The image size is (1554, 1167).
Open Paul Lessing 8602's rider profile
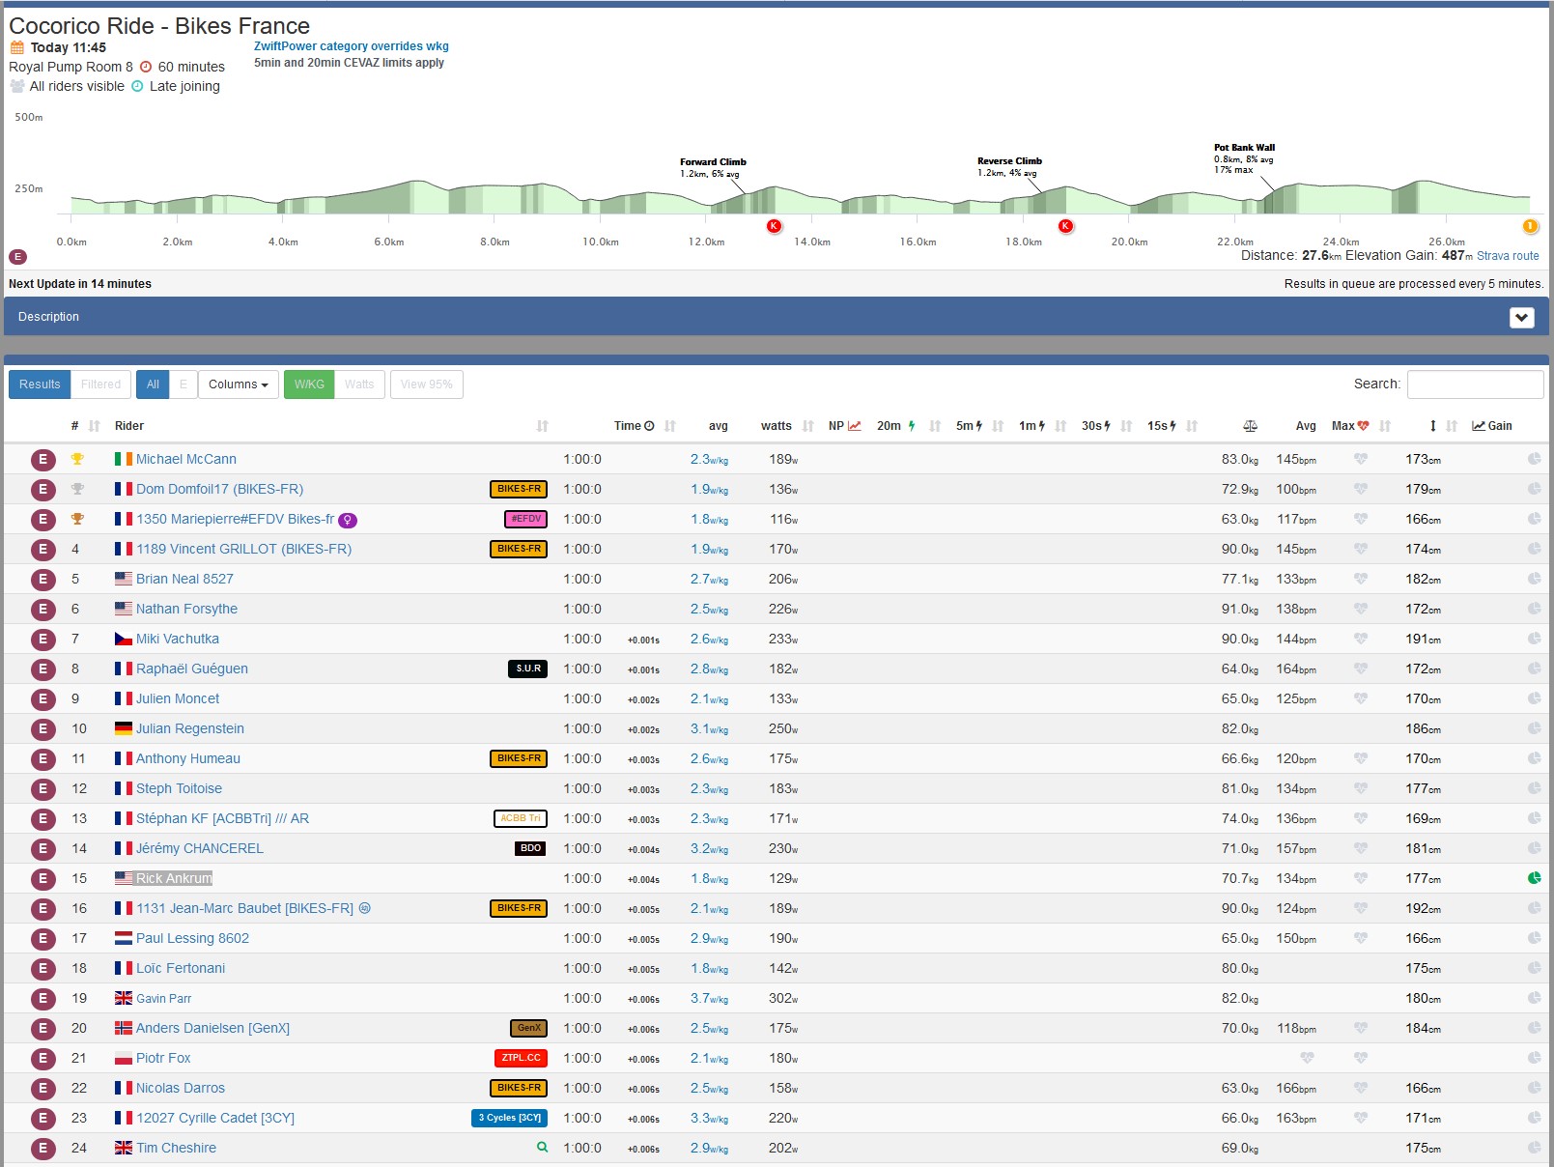click(192, 938)
